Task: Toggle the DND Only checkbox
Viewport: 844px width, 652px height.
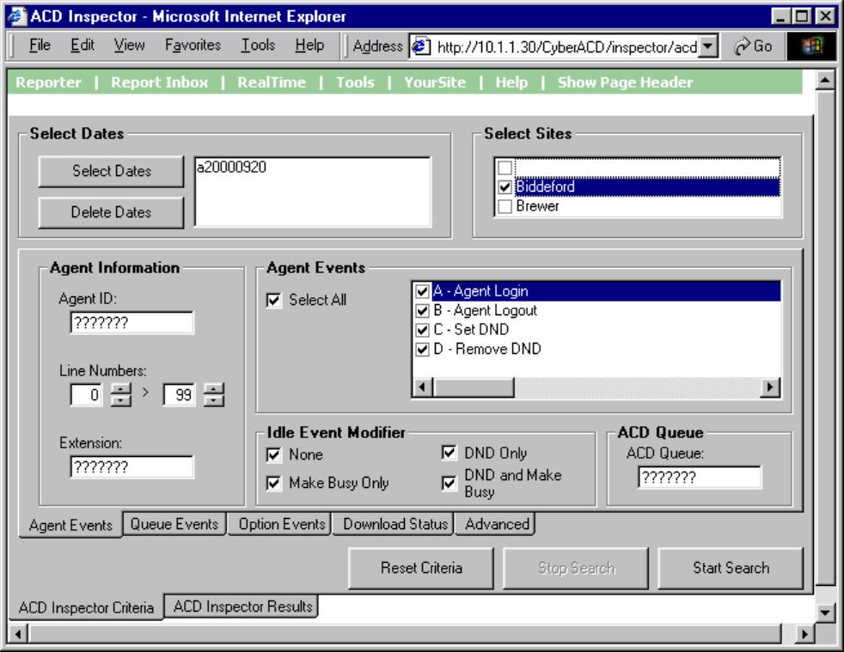Action: [x=450, y=453]
